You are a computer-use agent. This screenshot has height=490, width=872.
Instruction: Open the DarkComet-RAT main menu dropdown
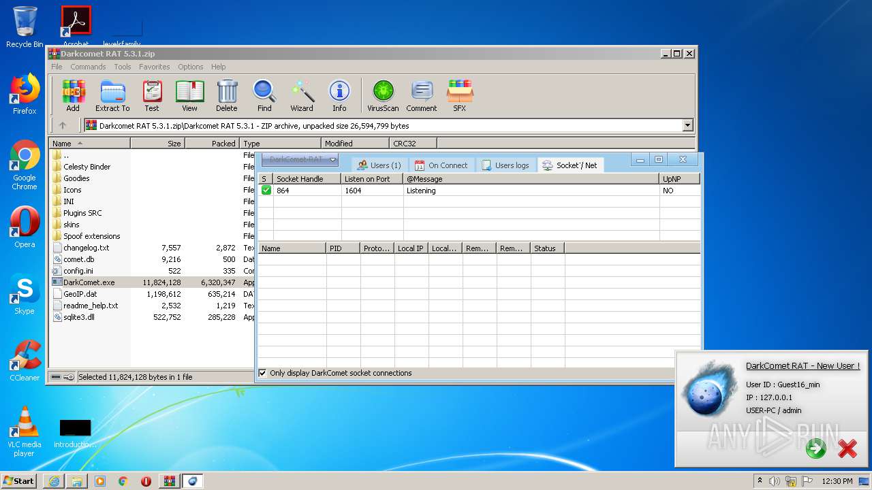pyautogui.click(x=300, y=159)
